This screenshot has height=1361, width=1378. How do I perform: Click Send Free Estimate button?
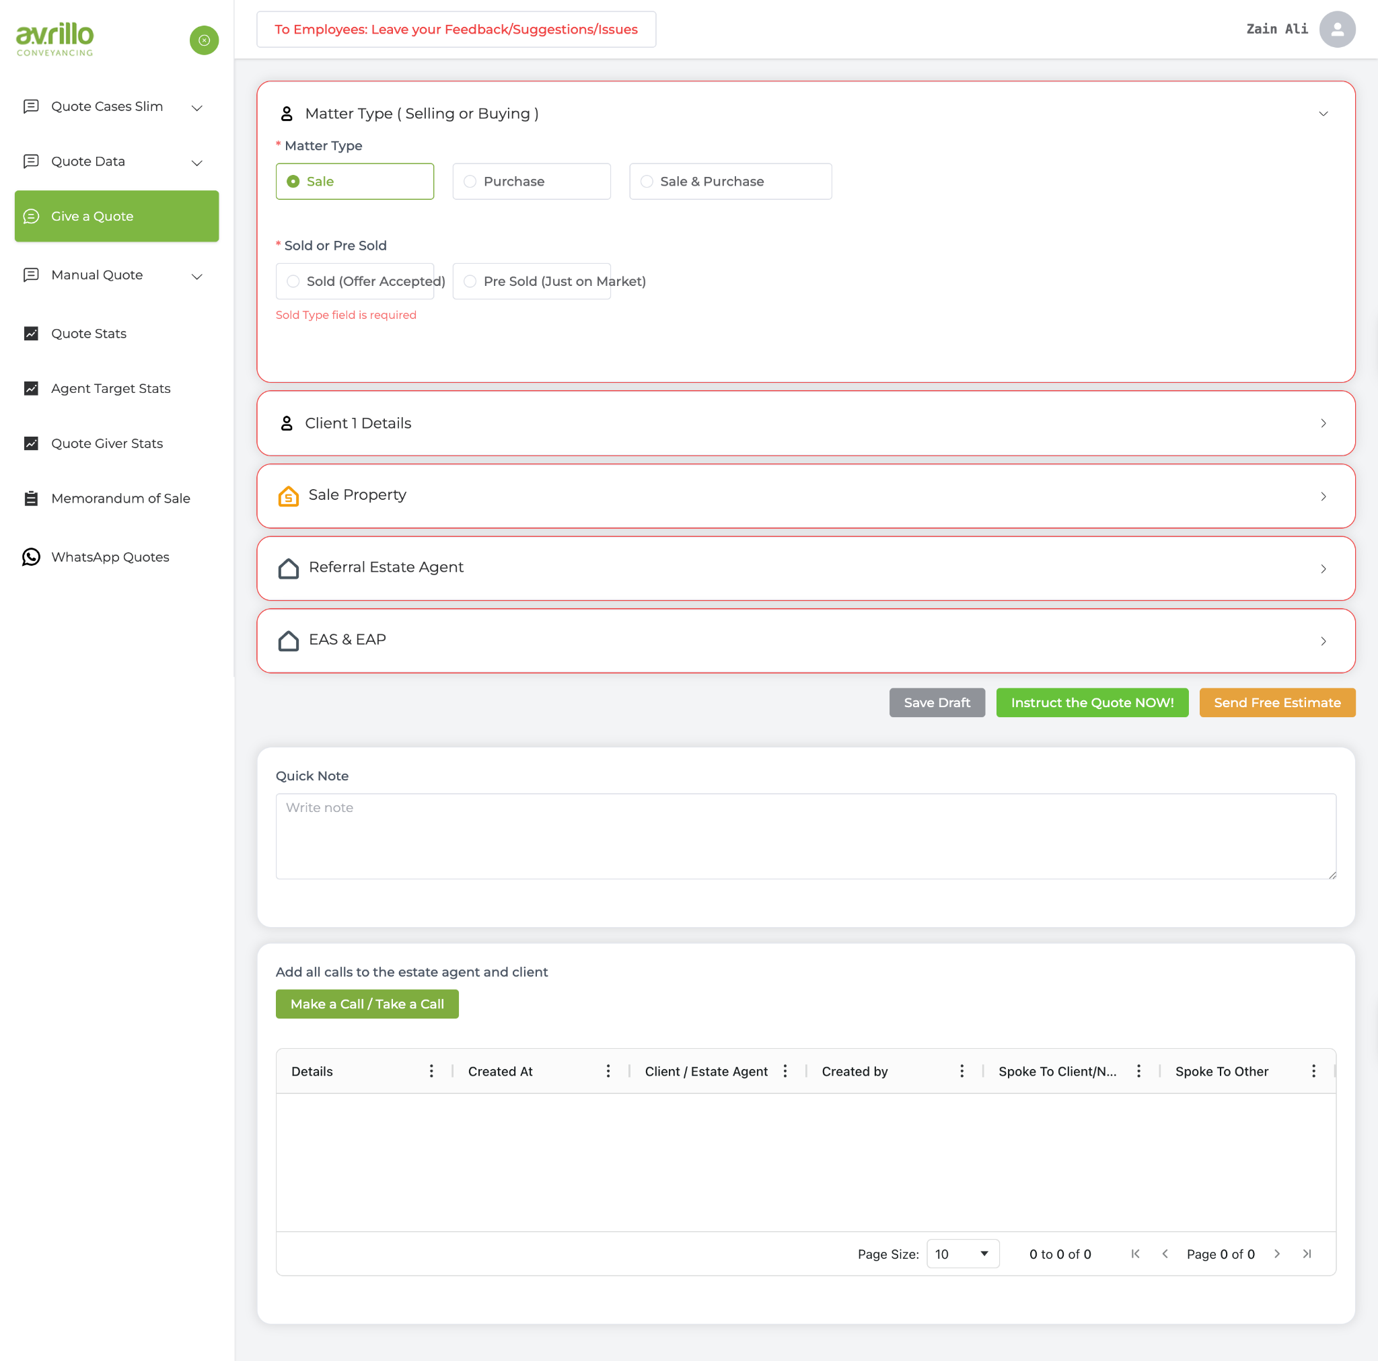click(1278, 702)
